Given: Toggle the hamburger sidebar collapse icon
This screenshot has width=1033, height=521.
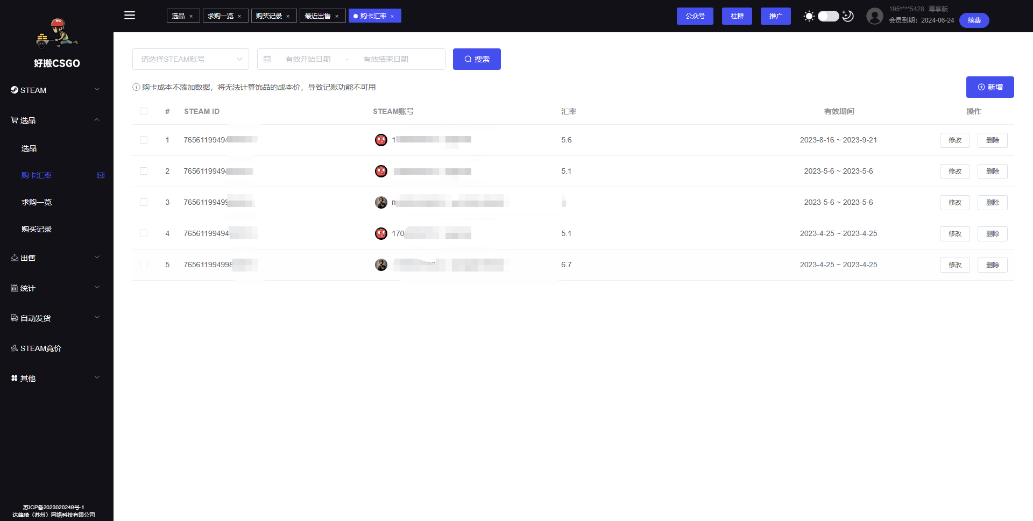Looking at the screenshot, I should 130,15.
